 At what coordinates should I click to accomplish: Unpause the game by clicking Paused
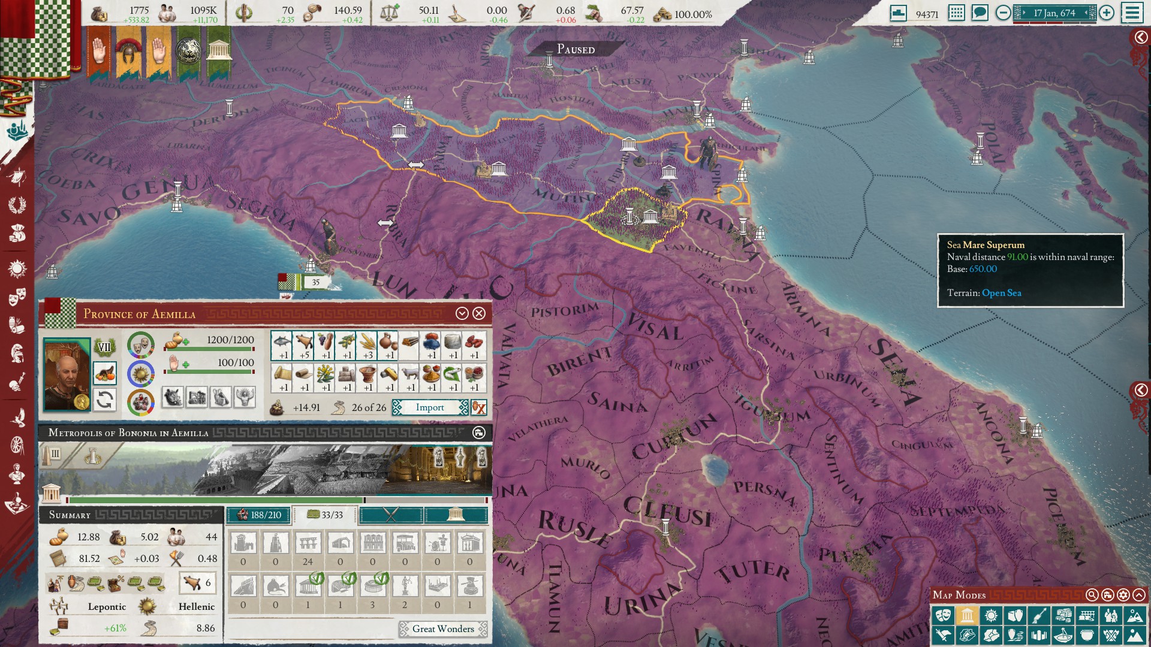pyautogui.click(x=574, y=50)
